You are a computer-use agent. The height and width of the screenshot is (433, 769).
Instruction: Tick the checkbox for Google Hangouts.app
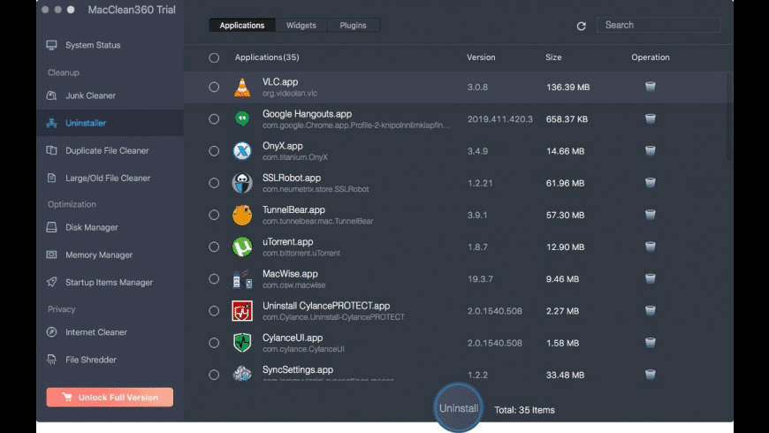pos(214,119)
